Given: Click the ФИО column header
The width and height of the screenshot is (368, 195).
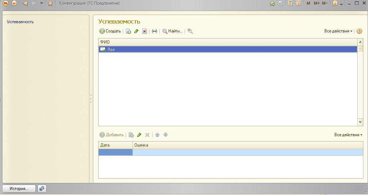Looking at the screenshot, I should coord(228,42).
